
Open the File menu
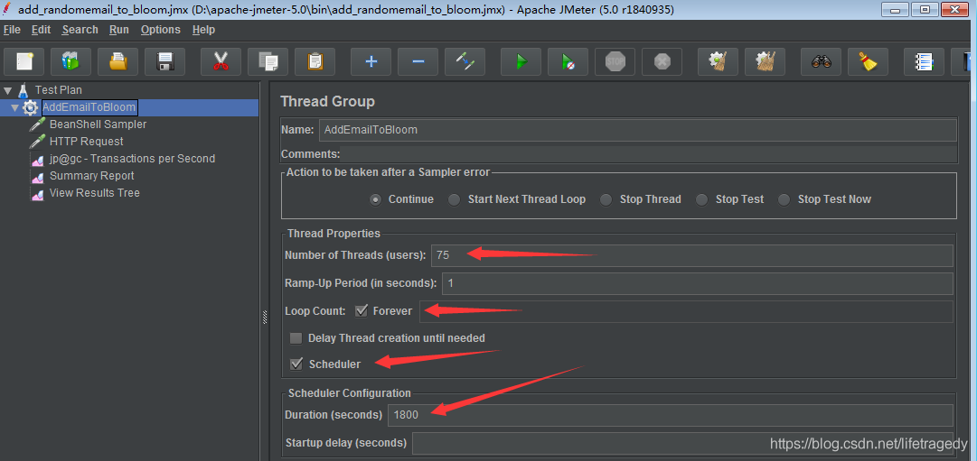12,30
